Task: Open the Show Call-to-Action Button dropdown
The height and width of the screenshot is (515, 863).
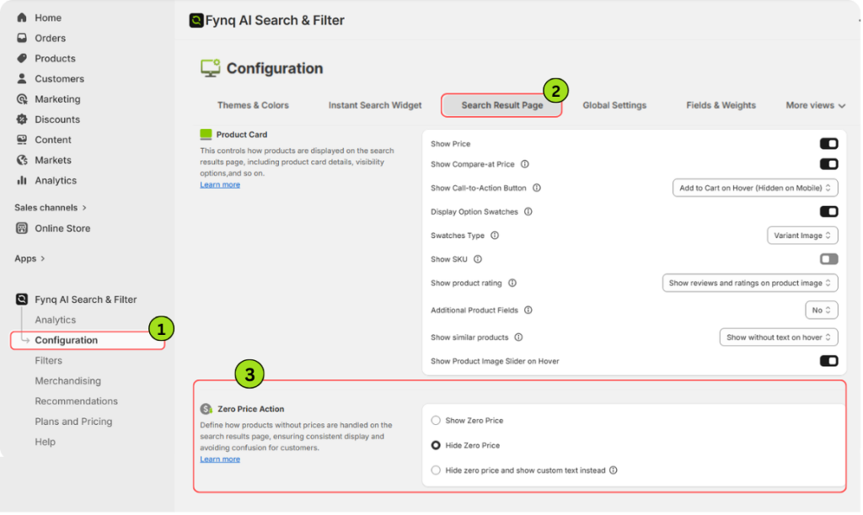Action: tap(755, 188)
